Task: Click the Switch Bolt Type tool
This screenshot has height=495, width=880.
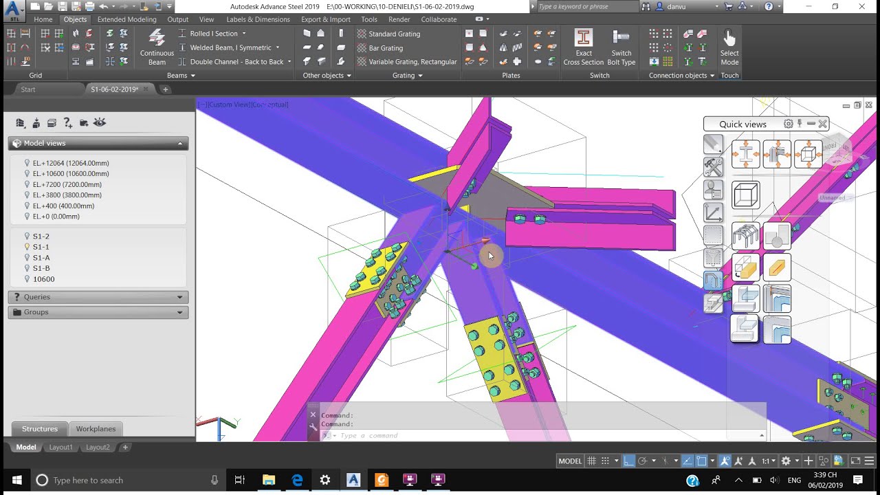Action: (621, 47)
